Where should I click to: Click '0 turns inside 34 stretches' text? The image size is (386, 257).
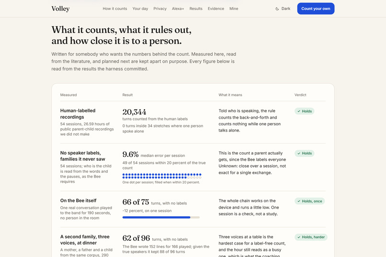point(163,128)
